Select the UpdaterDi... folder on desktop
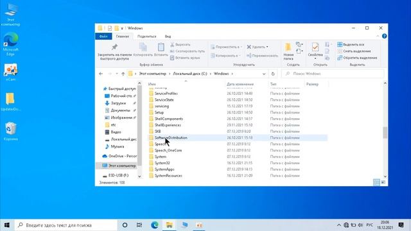The image size is (411, 231). click(10, 101)
